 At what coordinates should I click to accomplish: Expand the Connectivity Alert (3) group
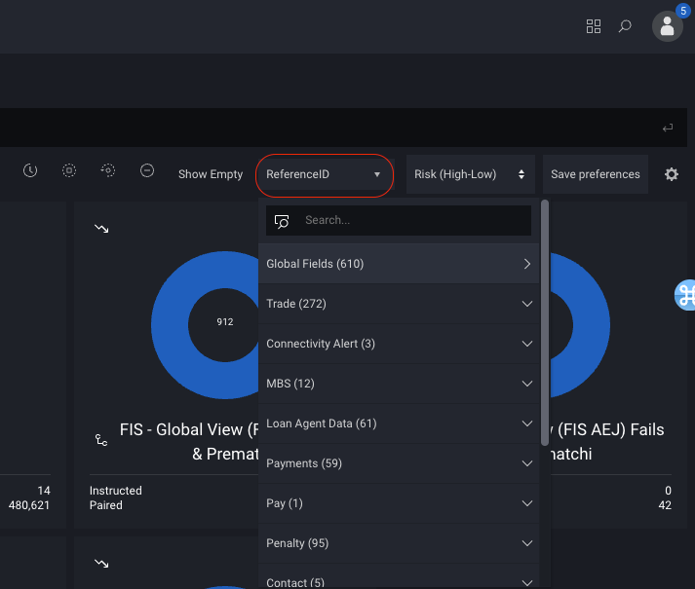(x=399, y=344)
